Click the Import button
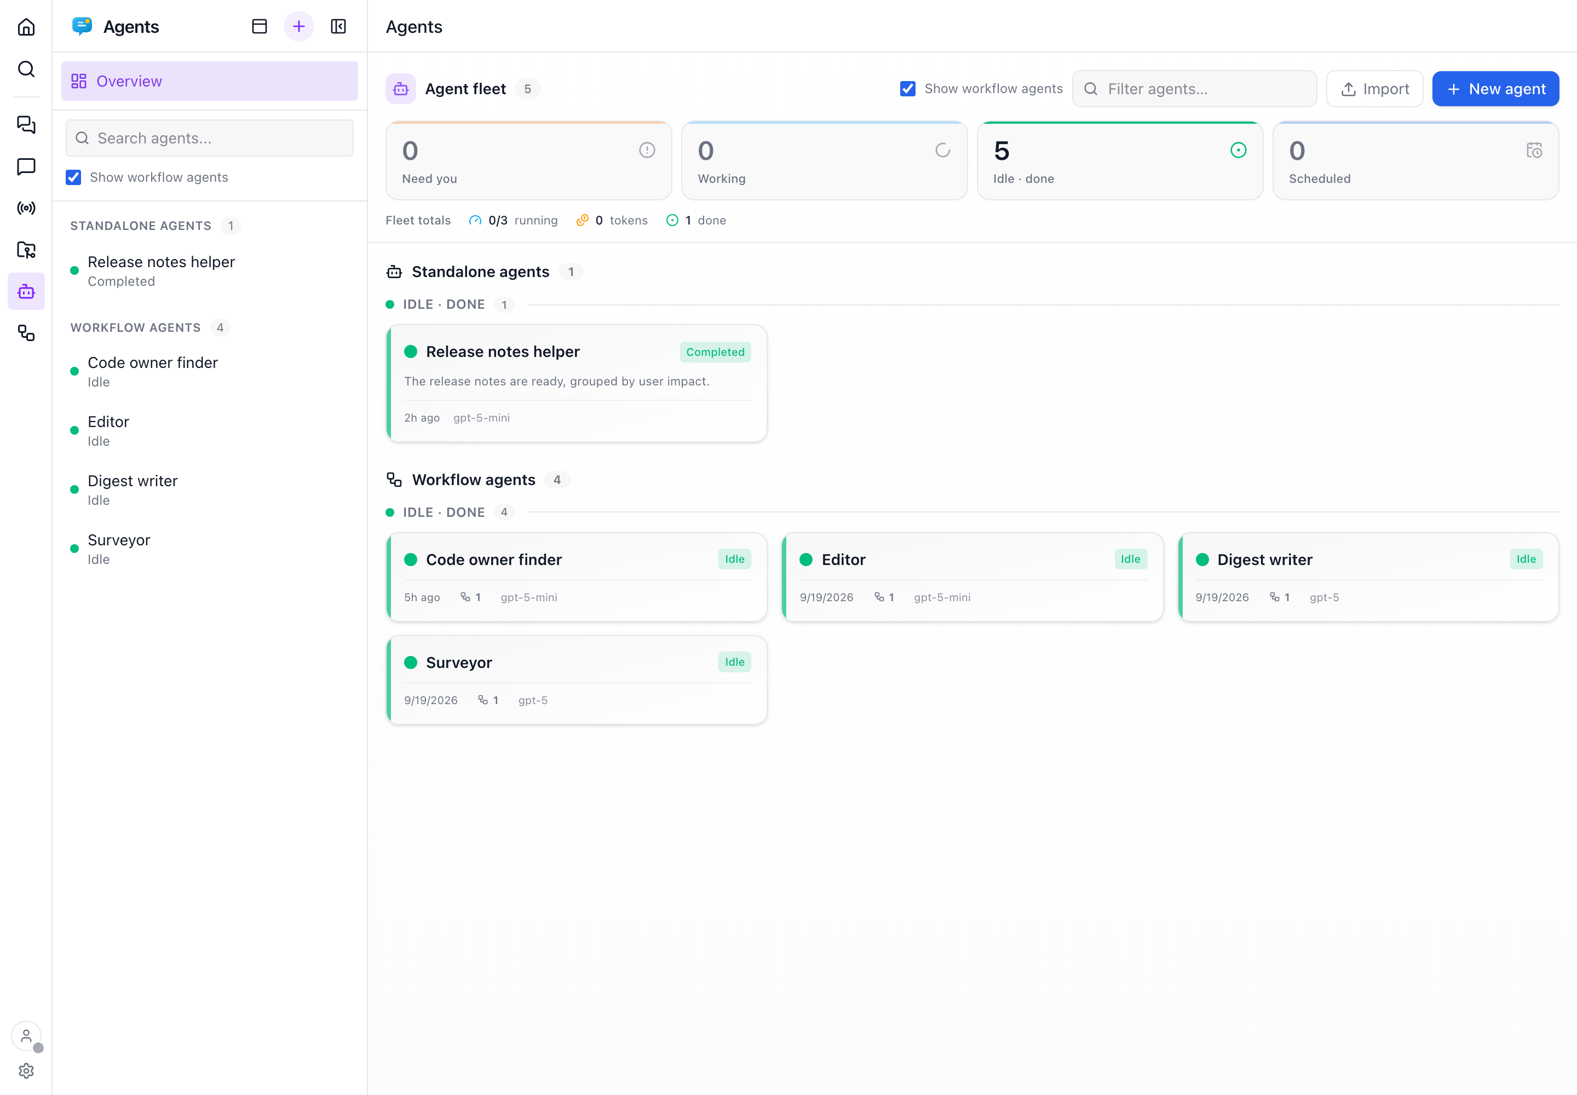1577x1095 pixels. click(1374, 89)
